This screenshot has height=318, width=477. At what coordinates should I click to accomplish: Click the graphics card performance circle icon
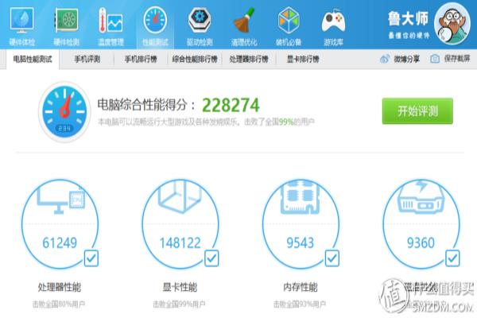[180, 224]
